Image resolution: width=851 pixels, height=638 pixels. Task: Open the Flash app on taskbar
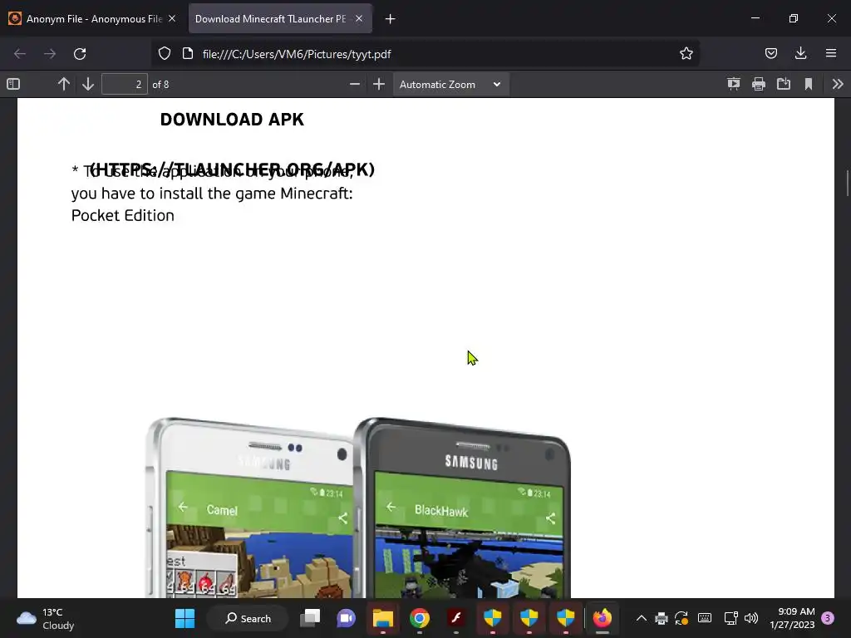pos(456,618)
